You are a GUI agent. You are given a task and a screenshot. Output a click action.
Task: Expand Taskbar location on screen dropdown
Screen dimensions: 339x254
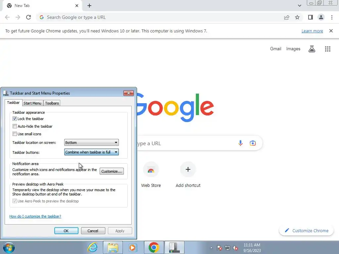pyautogui.click(x=91, y=143)
